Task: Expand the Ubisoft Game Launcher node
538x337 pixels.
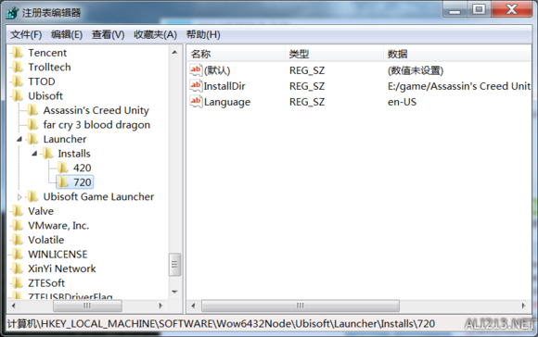Action: [19, 197]
